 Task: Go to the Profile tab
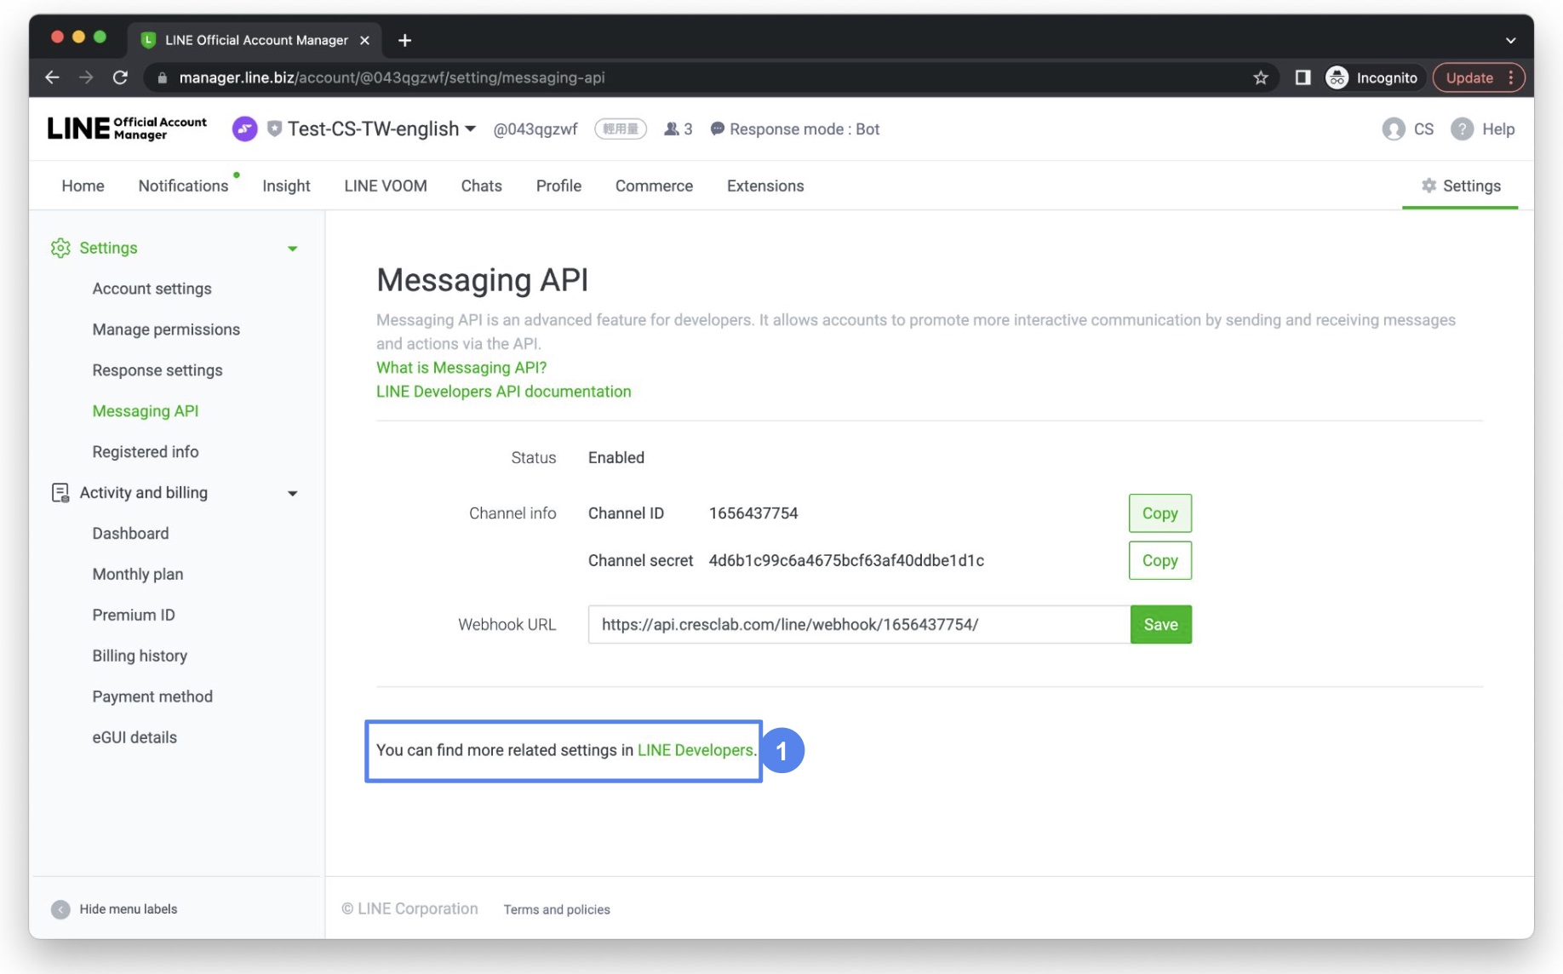pos(558,186)
